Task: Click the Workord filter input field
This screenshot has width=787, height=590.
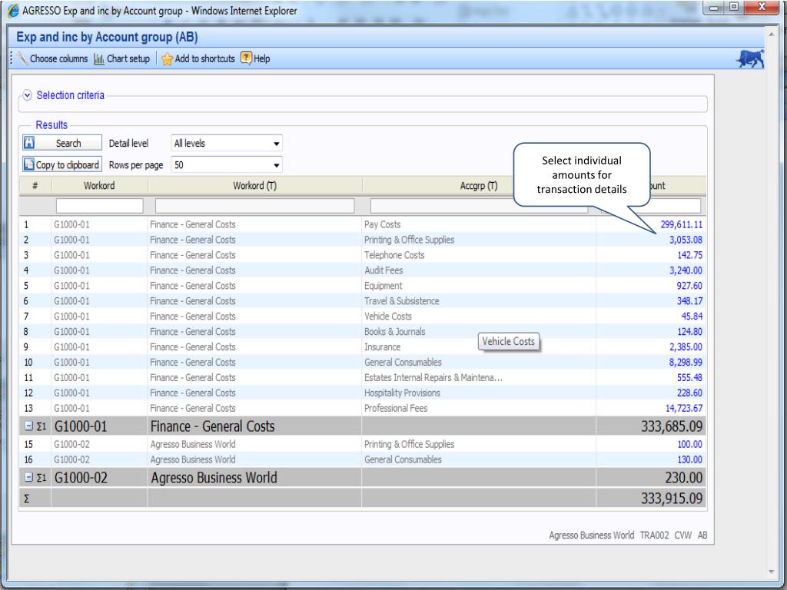Action: point(99,206)
